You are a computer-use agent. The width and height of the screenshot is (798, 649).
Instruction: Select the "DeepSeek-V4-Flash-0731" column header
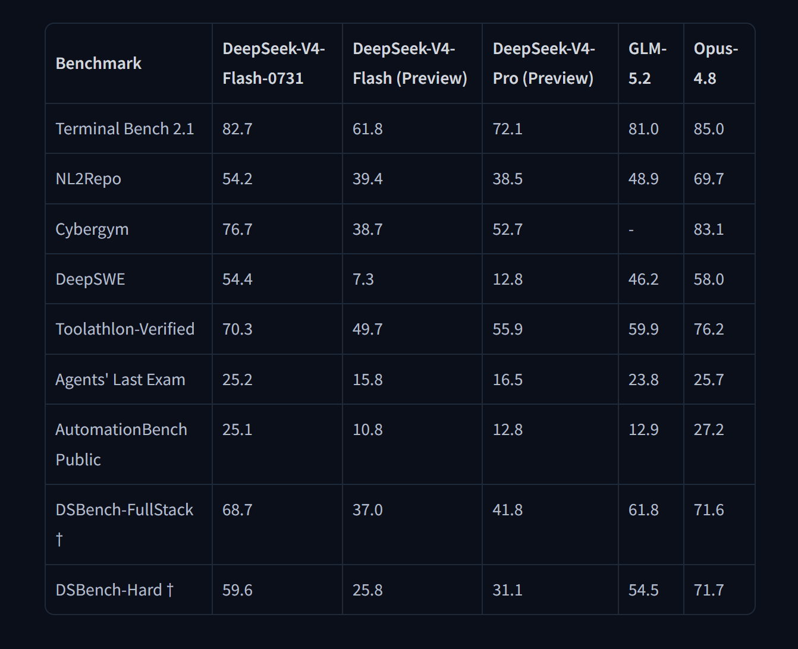274,64
